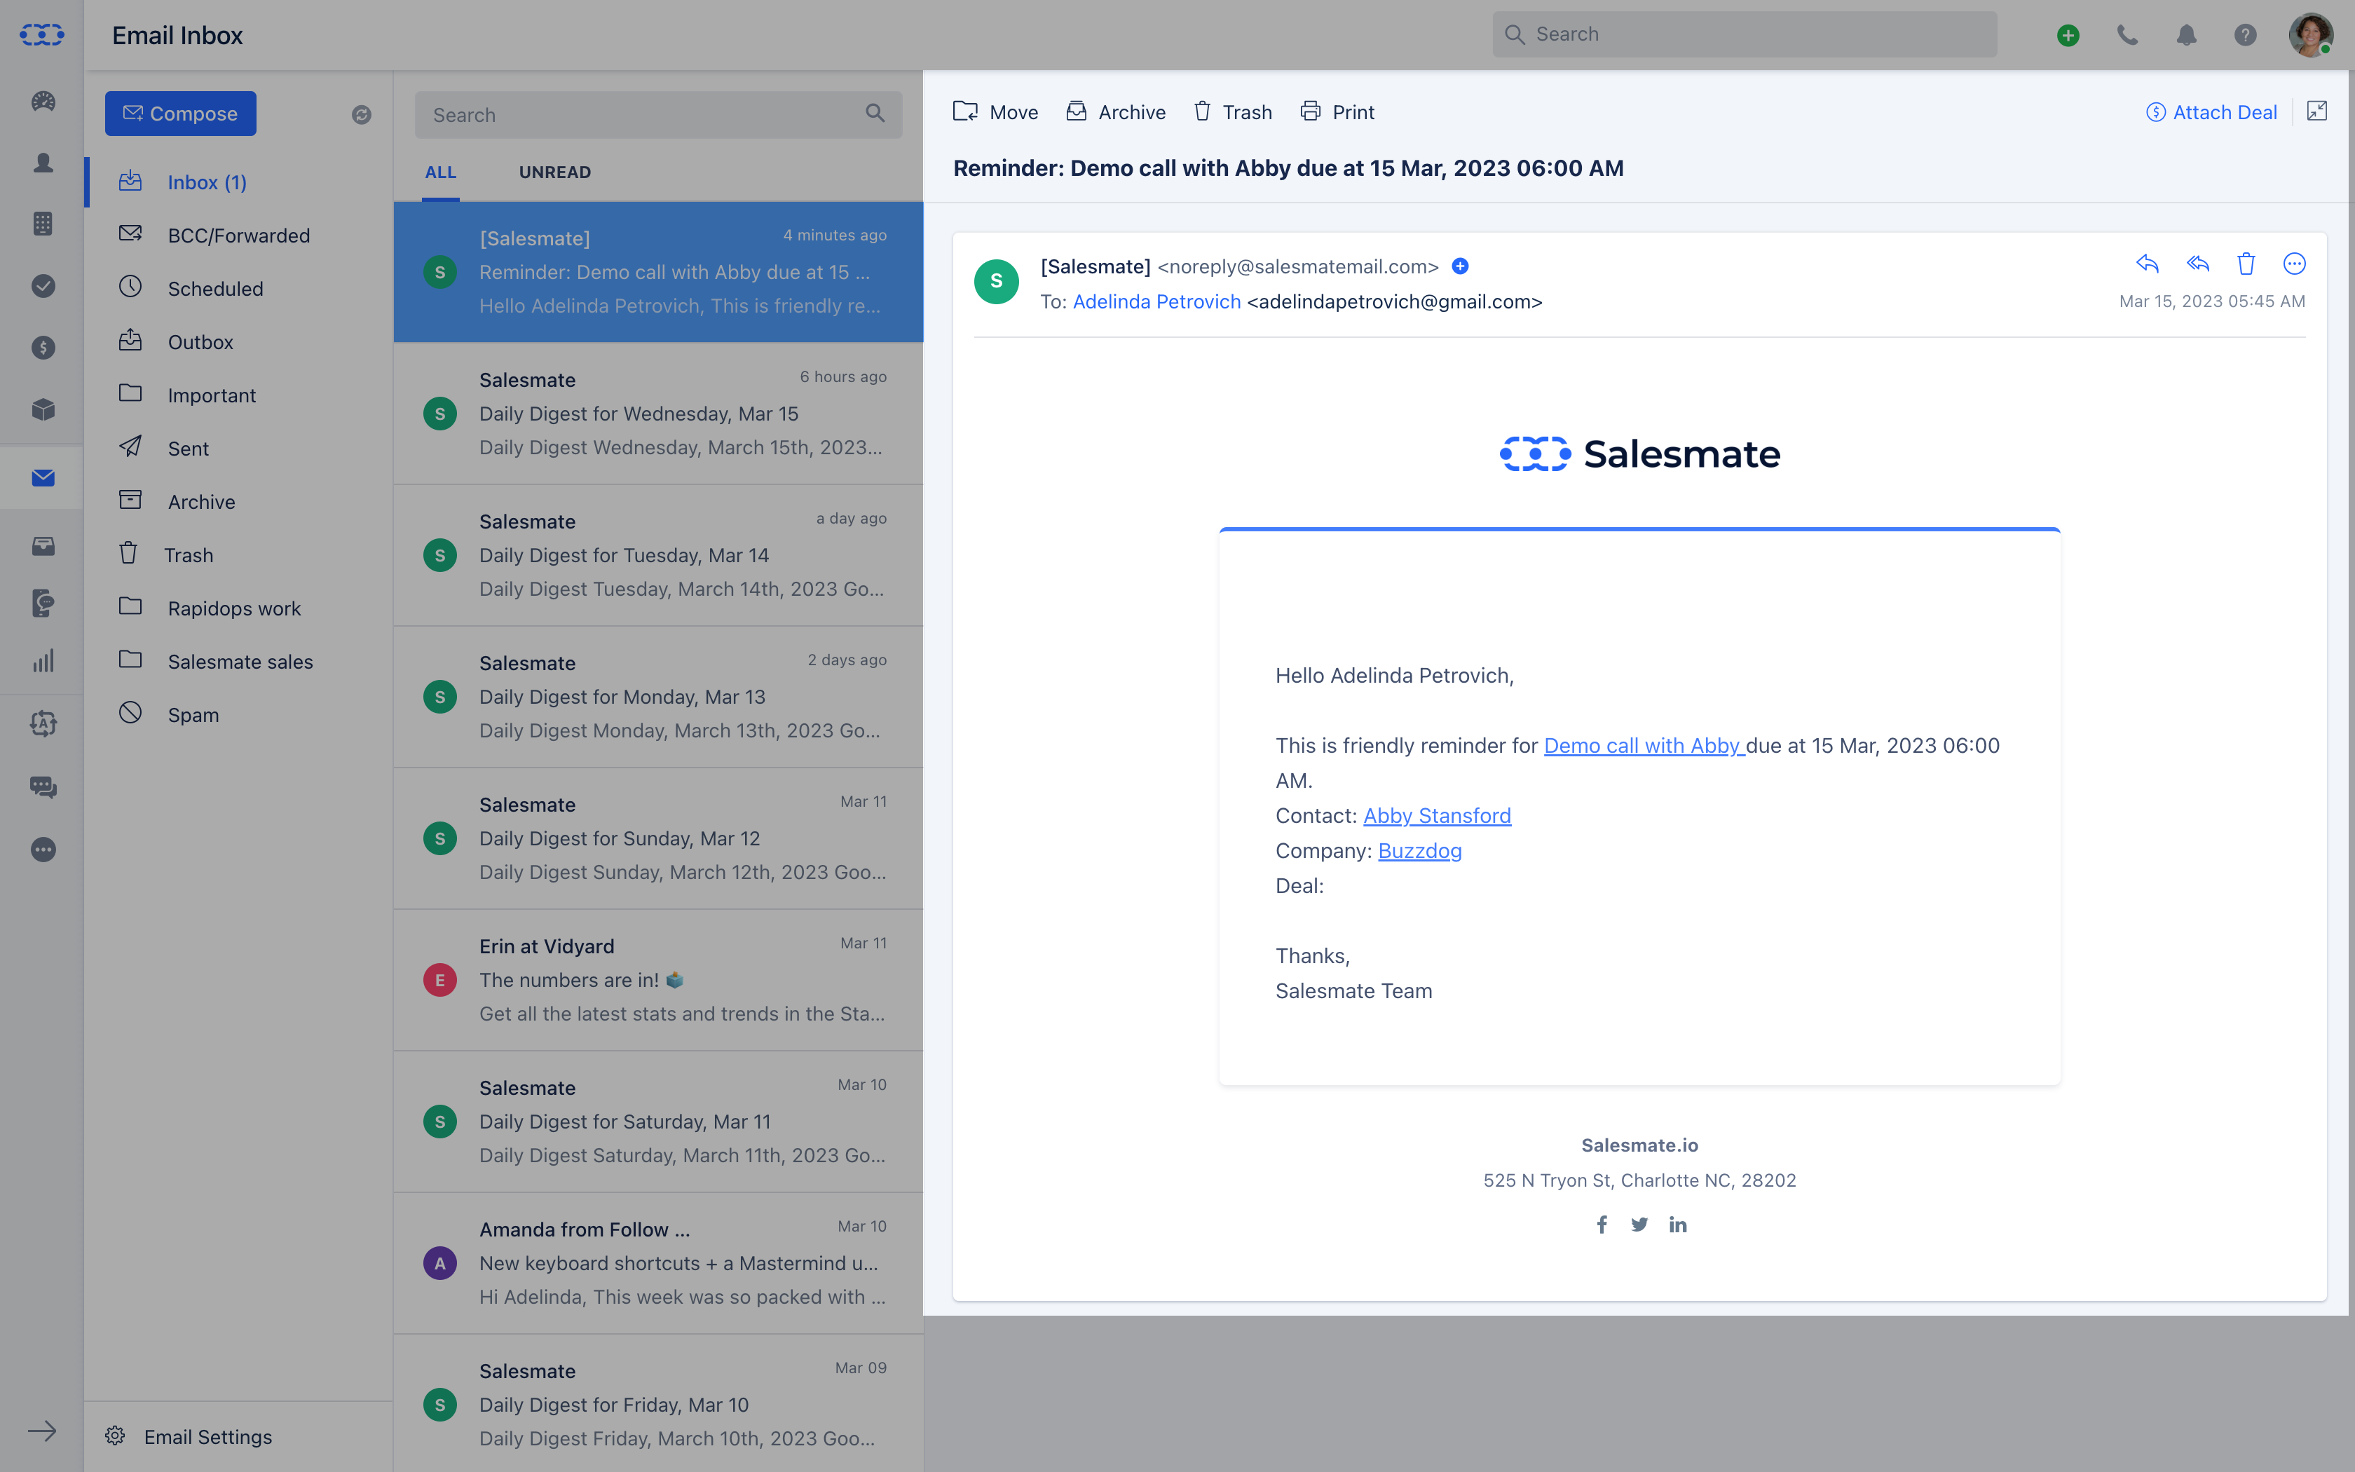2355x1472 pixels.
Task: Focus the email list Search field
Action: (658, 115)
